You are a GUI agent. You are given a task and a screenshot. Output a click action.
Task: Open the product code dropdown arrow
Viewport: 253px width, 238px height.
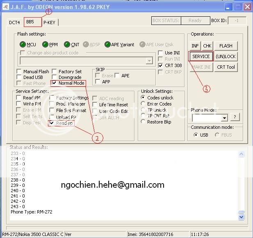pyautogui.click(x=149, y=61)
